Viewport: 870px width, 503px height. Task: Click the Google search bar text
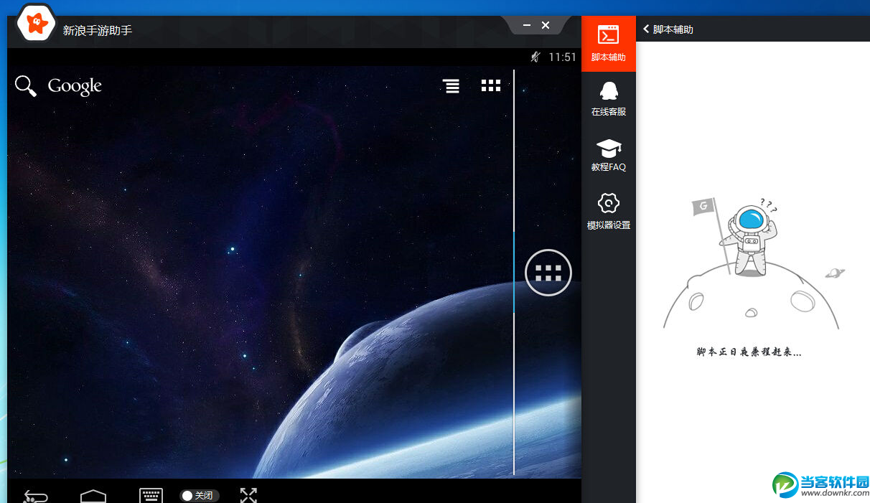75,86
